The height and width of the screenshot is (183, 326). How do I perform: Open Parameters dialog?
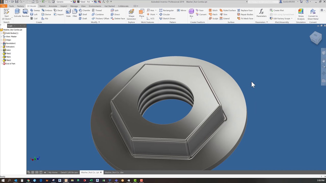[261, 13]
